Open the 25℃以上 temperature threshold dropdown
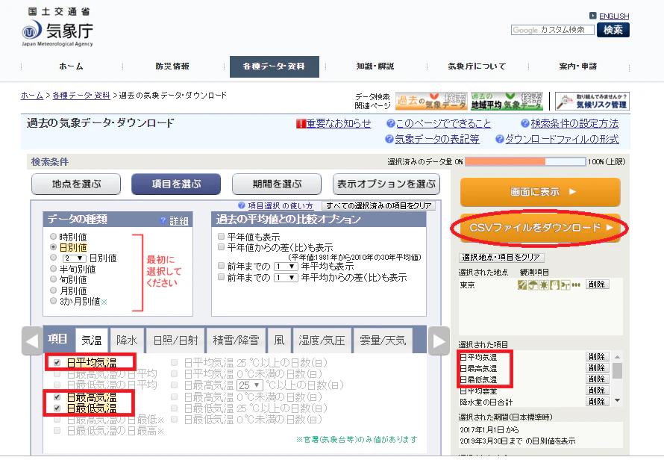The height and width of the screenshot is (460, 664). [250, 385]
